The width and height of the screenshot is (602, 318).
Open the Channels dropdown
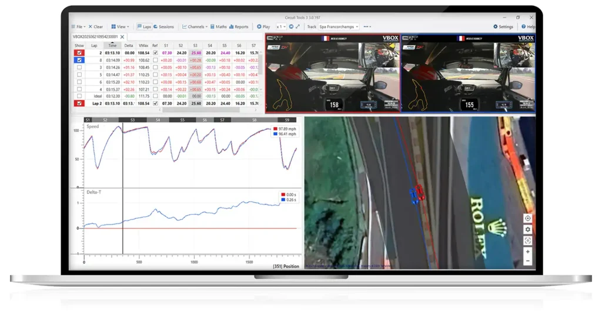pyautogui.click(x=195, y=27)
